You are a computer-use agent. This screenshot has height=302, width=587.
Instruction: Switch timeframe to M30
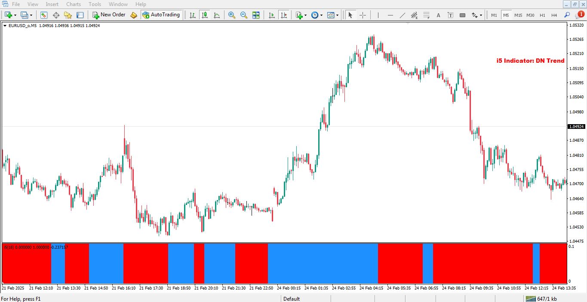click(x=530, y=15)
